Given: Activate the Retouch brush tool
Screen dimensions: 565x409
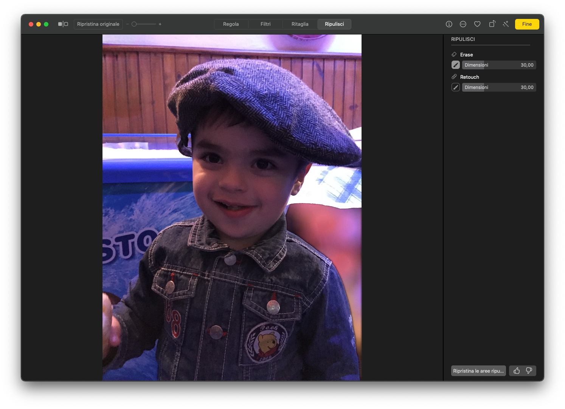Looking at the screenshot, I should [456, 87].
